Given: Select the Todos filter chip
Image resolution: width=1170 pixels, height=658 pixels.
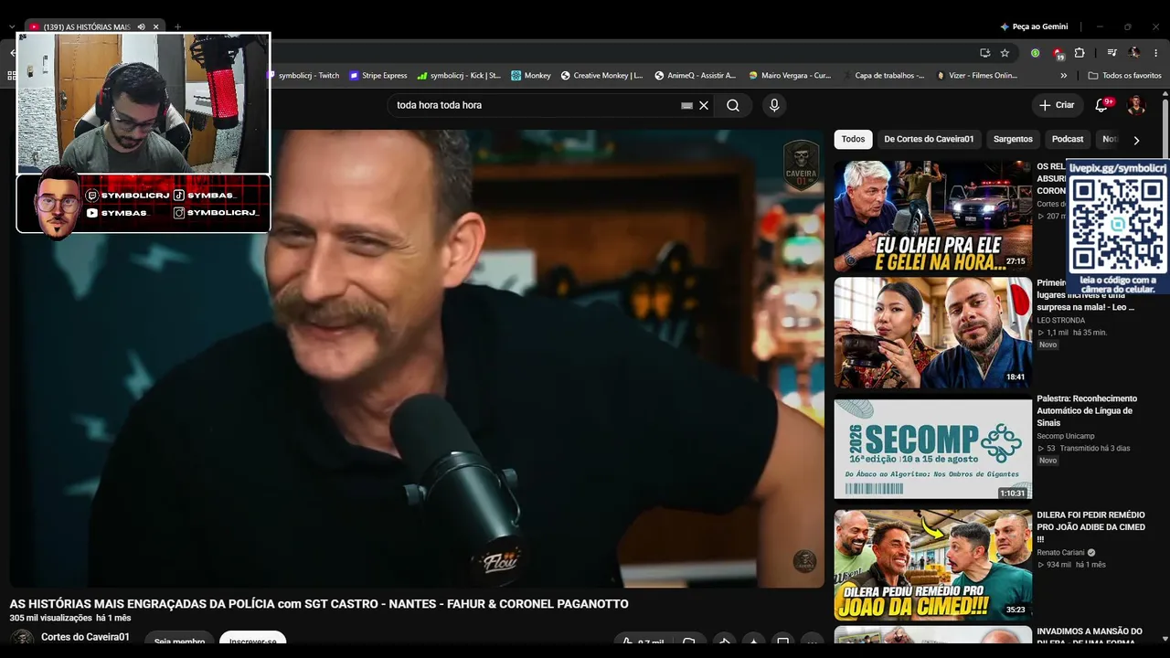Looking at the screenshot, I should pyautogui.click(x=853, y=139).
